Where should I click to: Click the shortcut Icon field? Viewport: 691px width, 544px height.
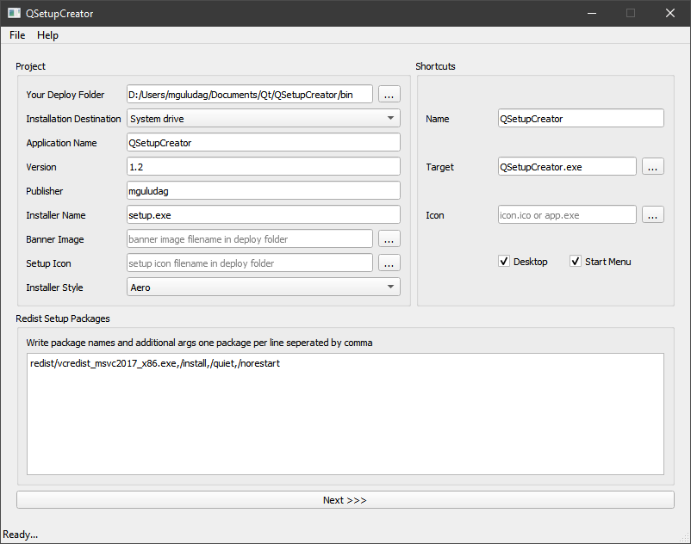[x=567, y=215]
